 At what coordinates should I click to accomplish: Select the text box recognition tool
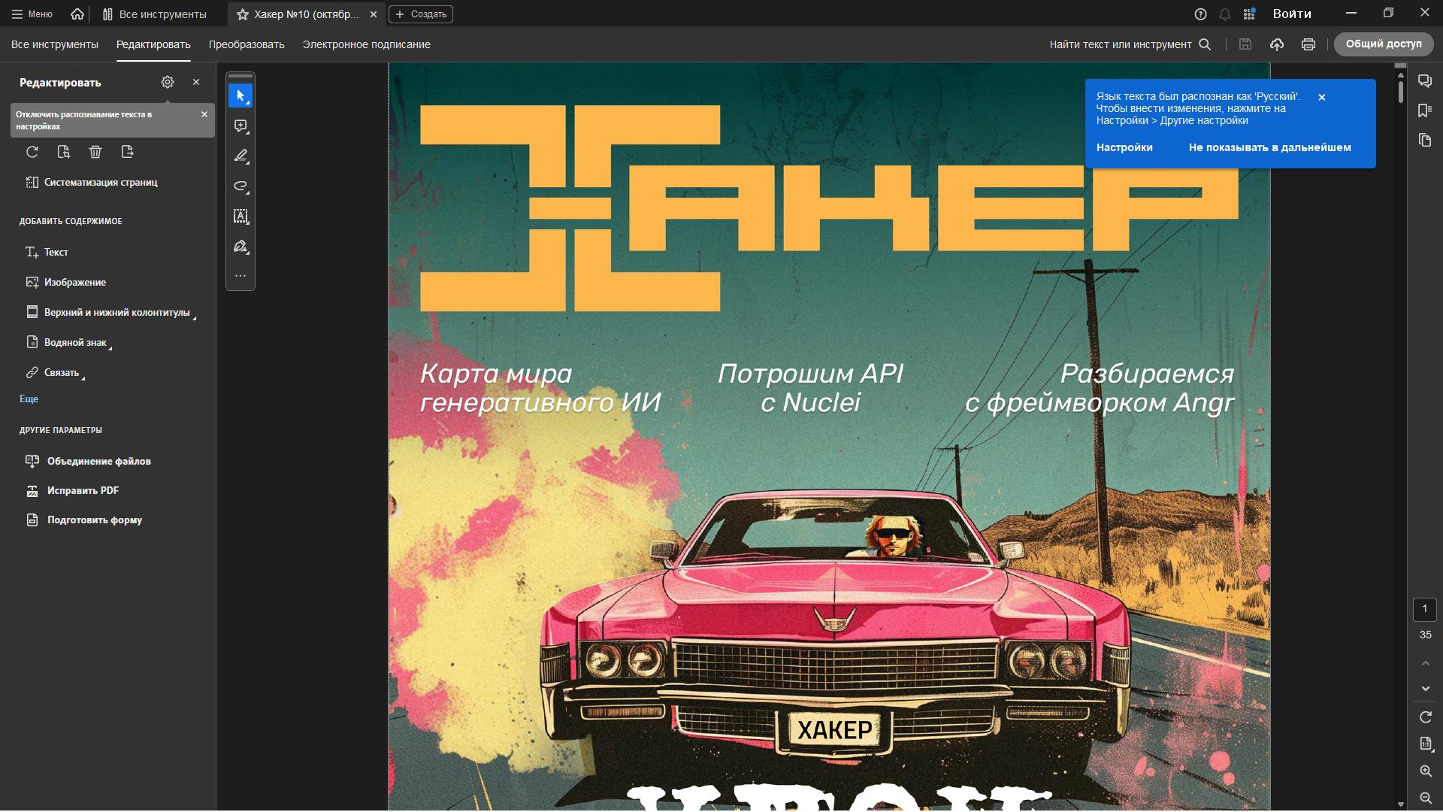240,217
